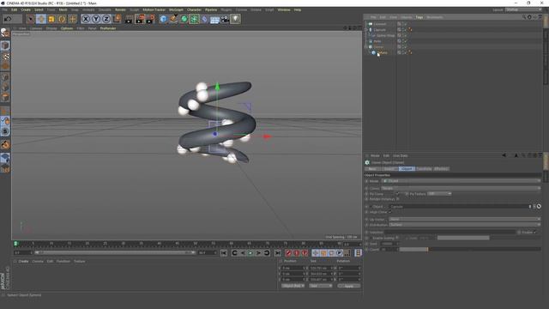Image resolution: width=549 pixels, height=309 pixels.
Task: Click Make Editable icon in left palette
Action: 5,33
